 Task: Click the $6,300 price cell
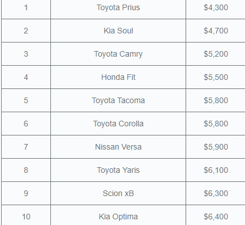point(216,193)
